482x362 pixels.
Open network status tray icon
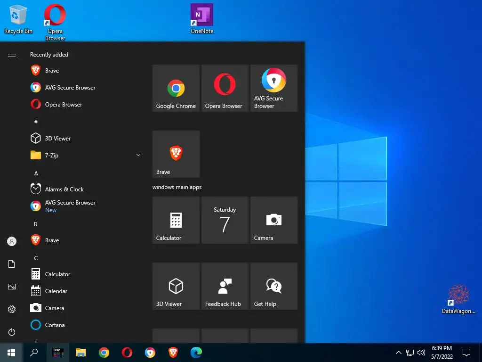[x=410, y=353]
